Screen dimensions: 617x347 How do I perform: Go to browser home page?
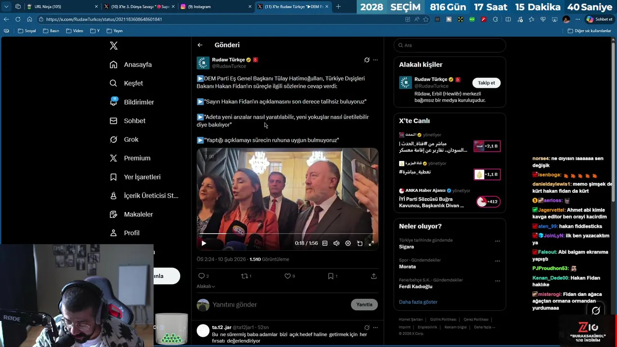pos(29,19)
